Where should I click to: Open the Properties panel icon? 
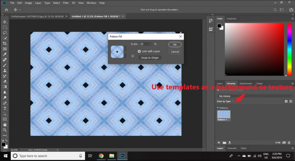coord(211,29)
